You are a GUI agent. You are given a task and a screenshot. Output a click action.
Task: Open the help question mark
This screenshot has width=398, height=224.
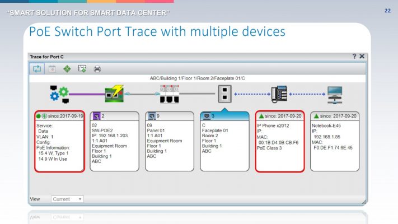[x=354, y=57]
